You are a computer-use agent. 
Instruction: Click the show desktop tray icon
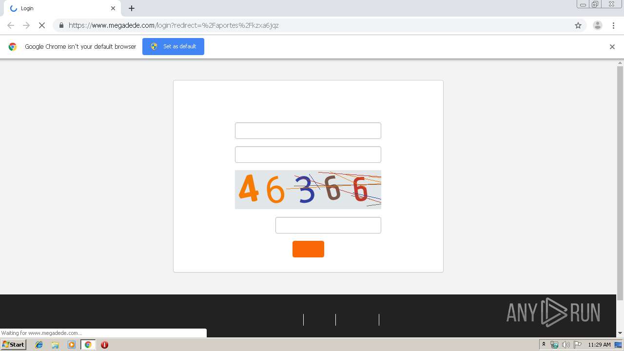(x=618, y=345)
